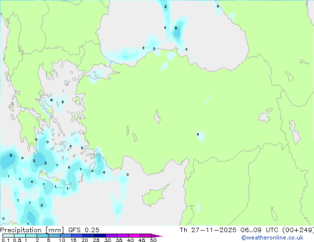Click the 15–20 mm legend color box
The image size is (314, 242).
77,236
